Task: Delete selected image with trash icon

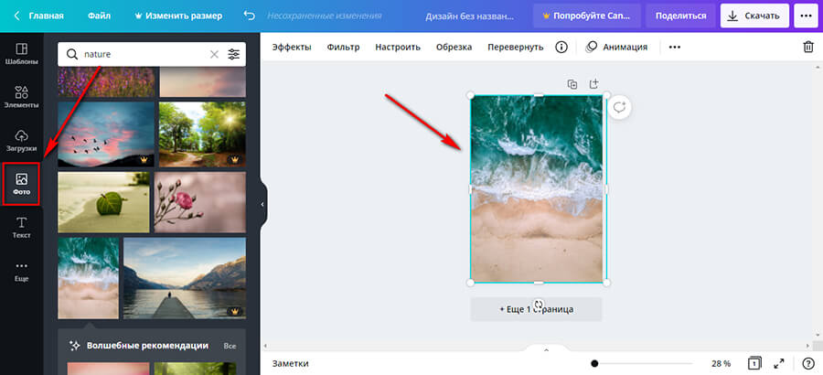Action: point(808,47)
